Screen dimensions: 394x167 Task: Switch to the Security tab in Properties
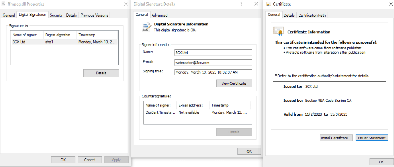click(56, 15)
